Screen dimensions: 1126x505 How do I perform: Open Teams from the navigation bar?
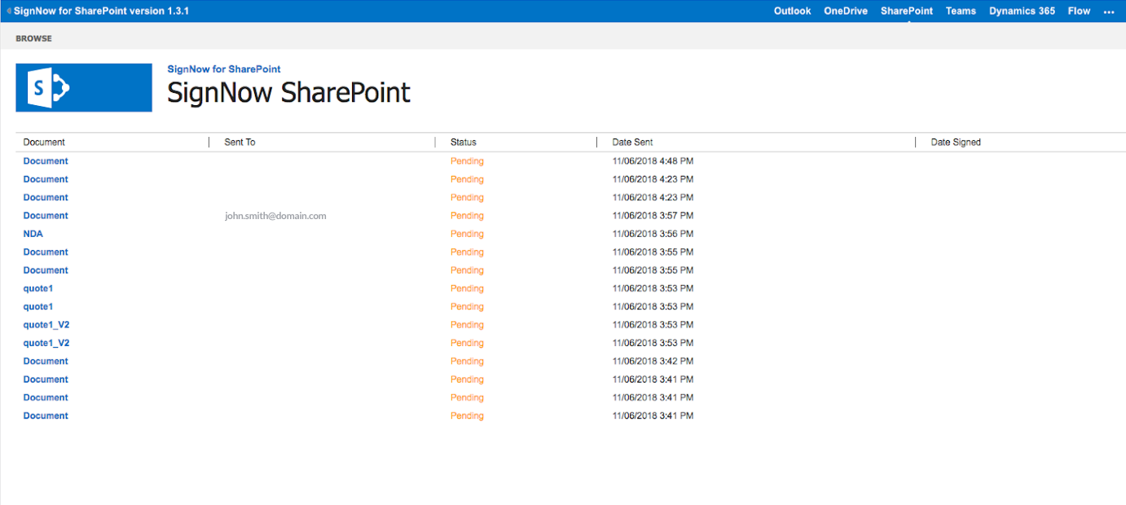click(x=961, y=11)
